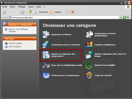This screenshot has width=132, height=99.
Task: Click the Options régionales calendar globe icon
Action: click(x=89, y=55)
